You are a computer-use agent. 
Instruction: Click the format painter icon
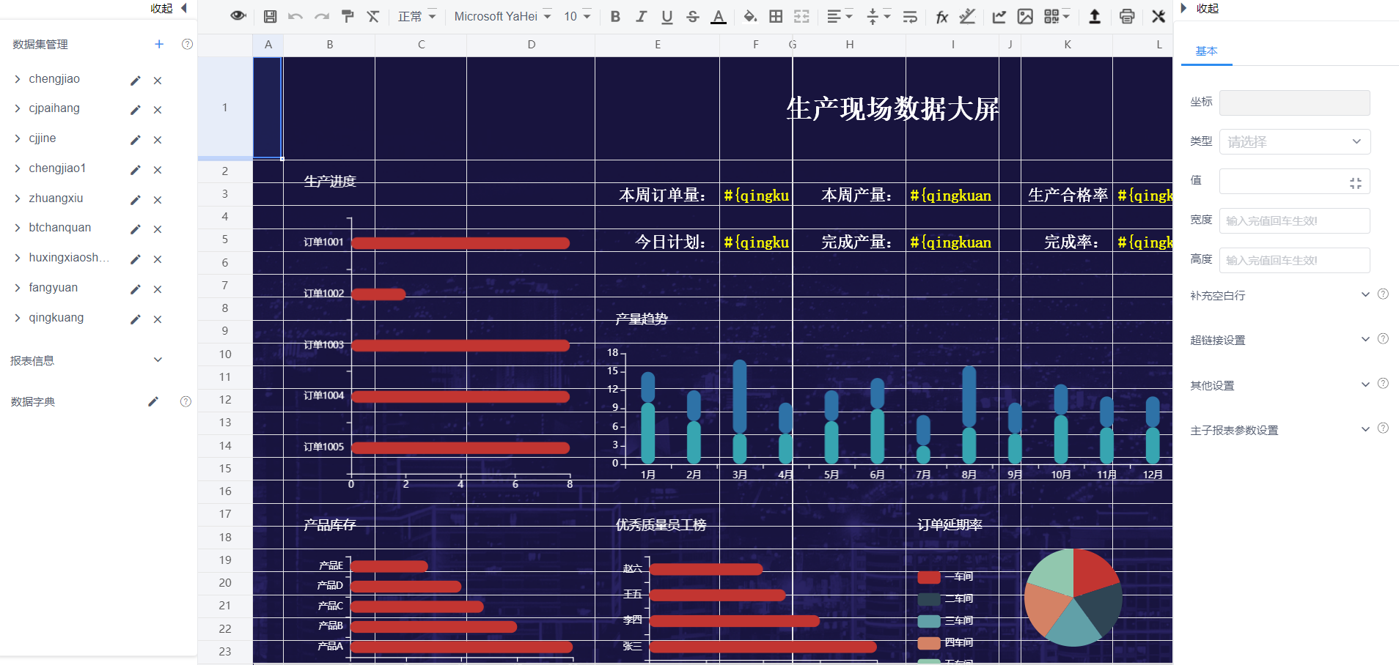click(x=348, y=16)
